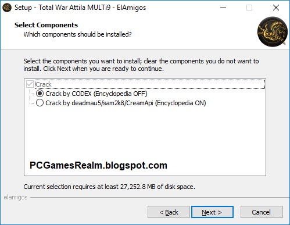Screen dimensions: 290x225
Task: Click the window title 'Setup - Total War Attila'
Action: [80, 8]
